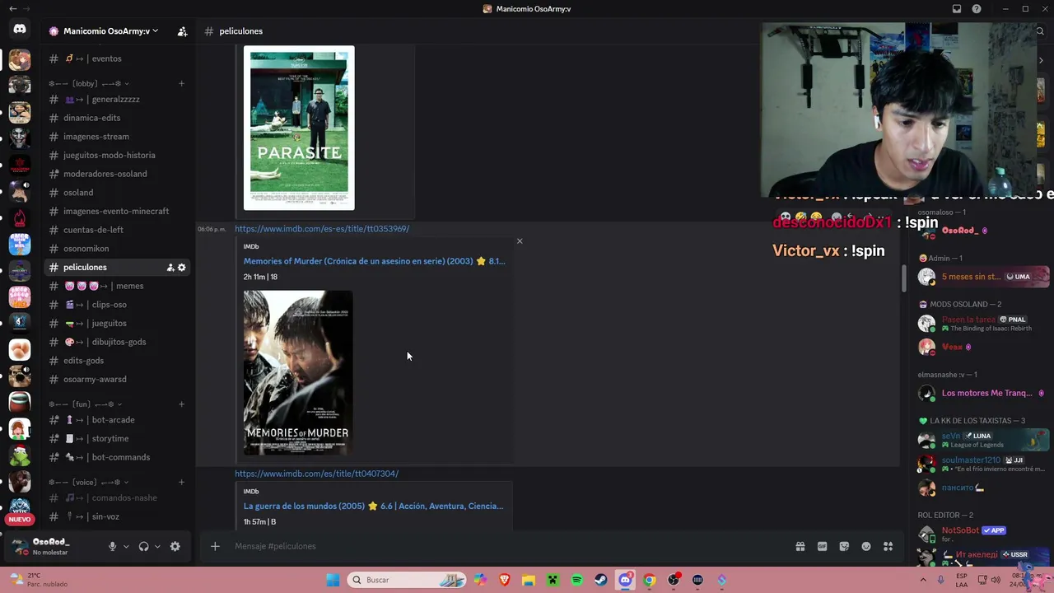Open Brave browser from the taskbar

[x=504, y=580]
